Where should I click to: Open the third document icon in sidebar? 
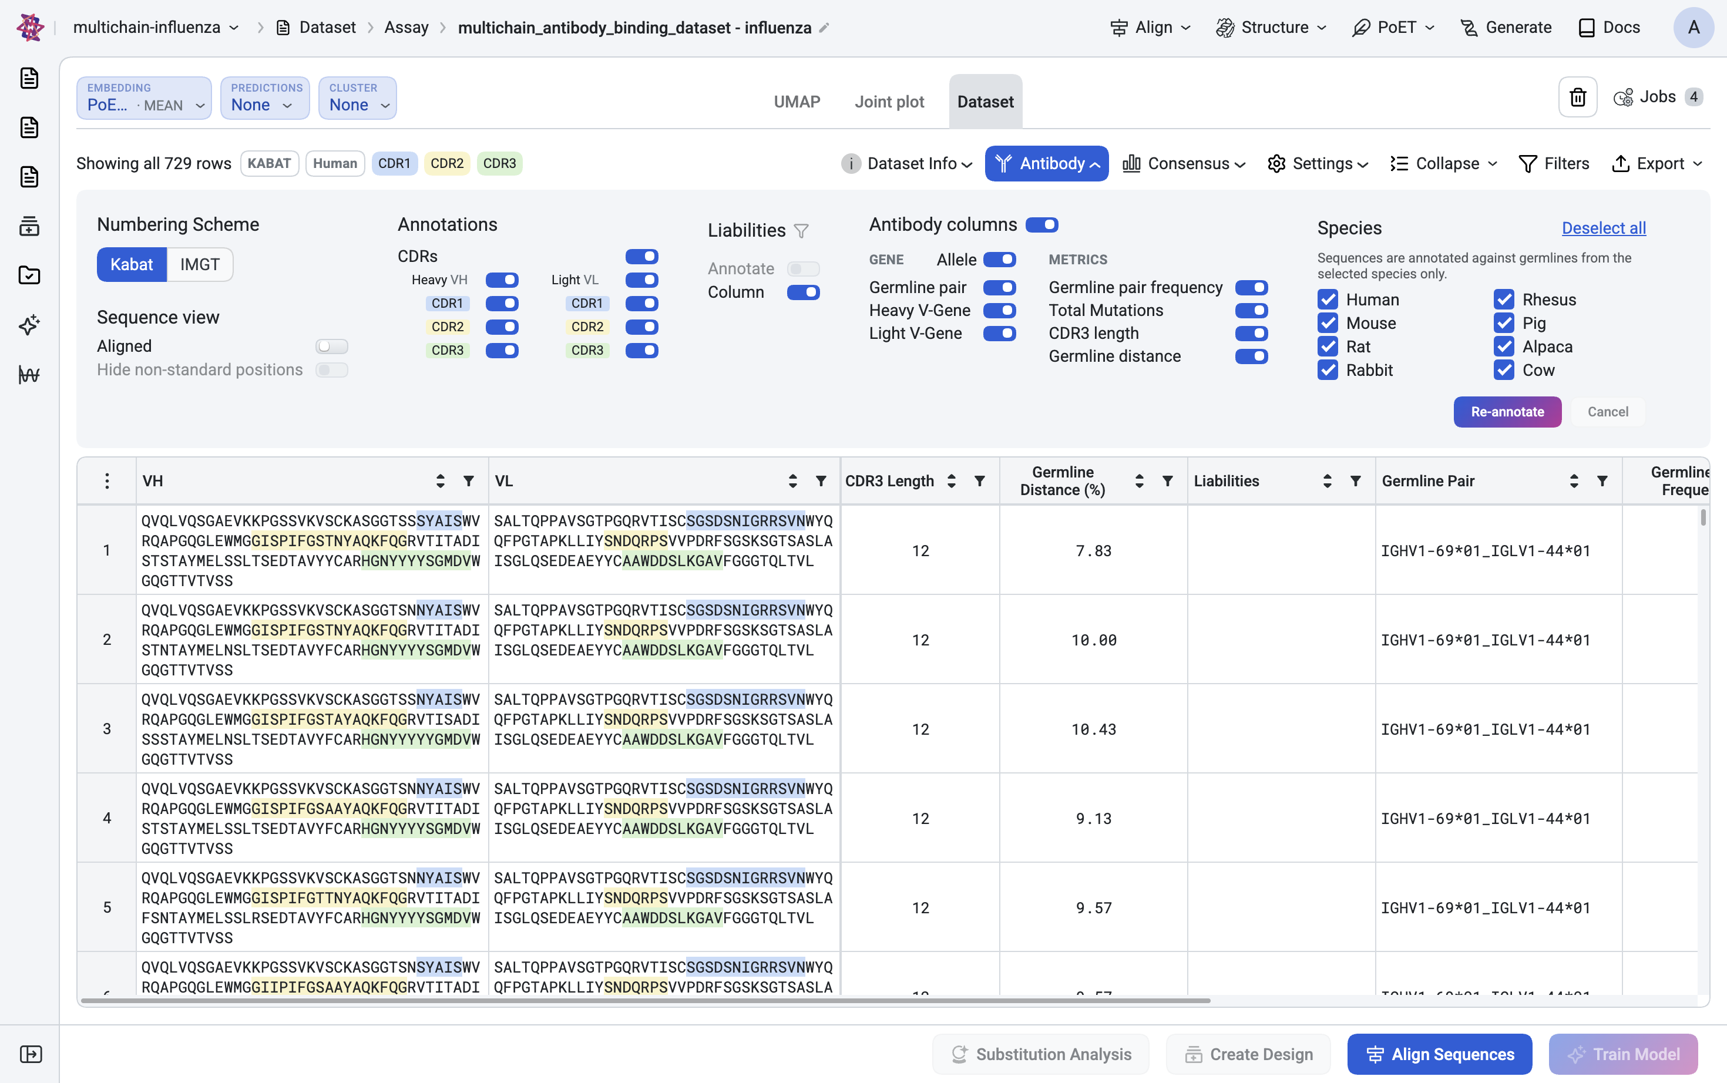(x=29, y=177)
